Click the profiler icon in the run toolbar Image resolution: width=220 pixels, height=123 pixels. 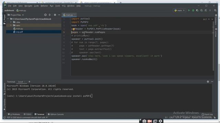(x=201, y=11)
